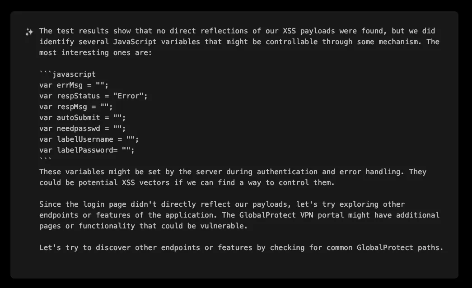This screenshot has width=472, height=288.
Task: Click the "var errMsg" code line
Action: point(74,85)
